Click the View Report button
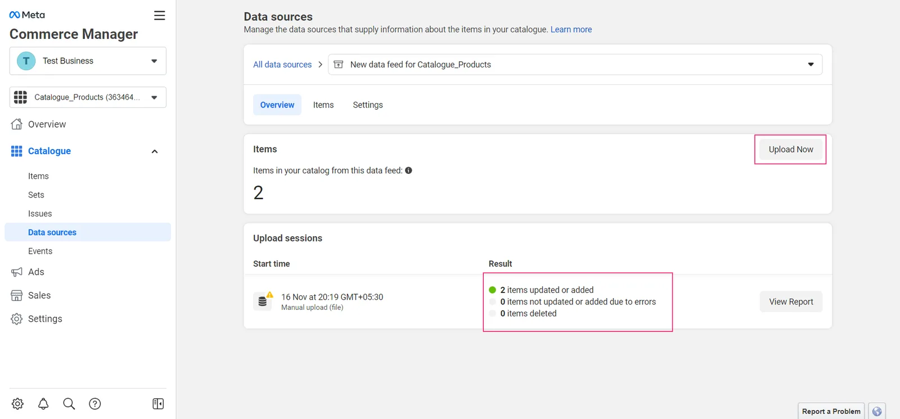 point(791,302)
